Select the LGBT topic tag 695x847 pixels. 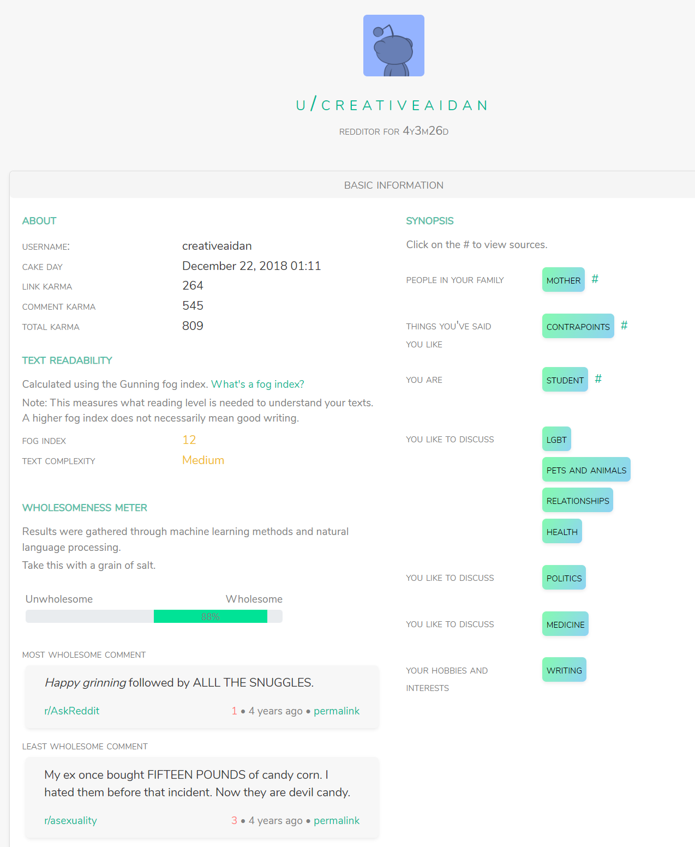click(556, 439)
